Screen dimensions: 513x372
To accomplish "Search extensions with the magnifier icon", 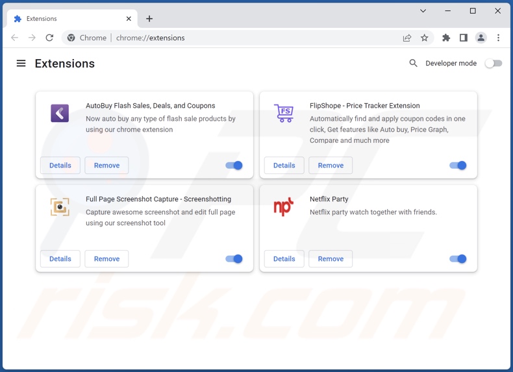I will [x=413, y=63].
